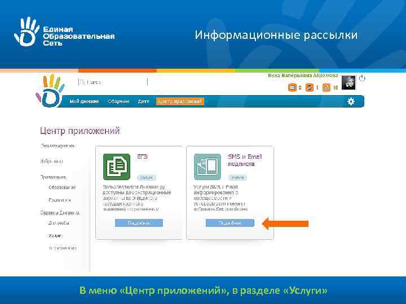Click the search magnifier icon
The height and width of the screenshot is (304, 406).
82,82
